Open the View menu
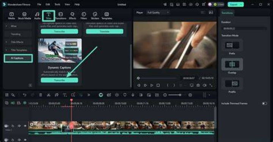273x142 pixels. coord(67,4)
